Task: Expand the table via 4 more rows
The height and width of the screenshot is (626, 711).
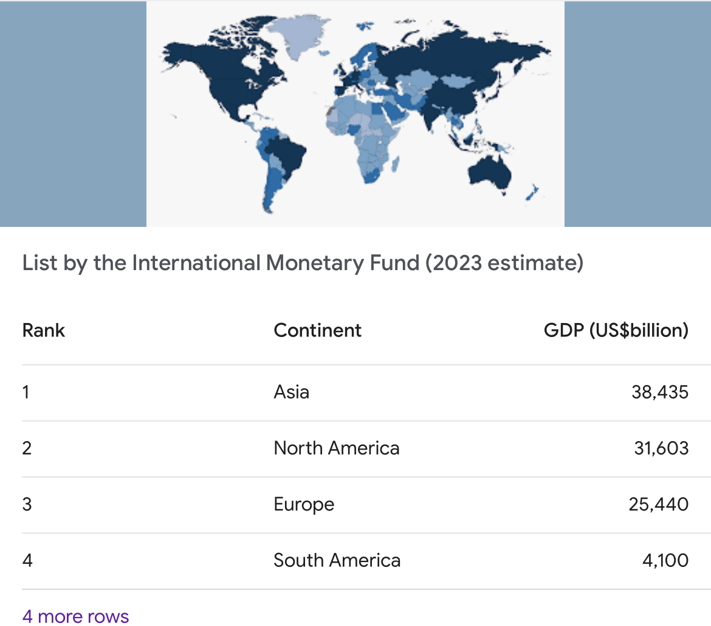Action: (x=76, y=616)
